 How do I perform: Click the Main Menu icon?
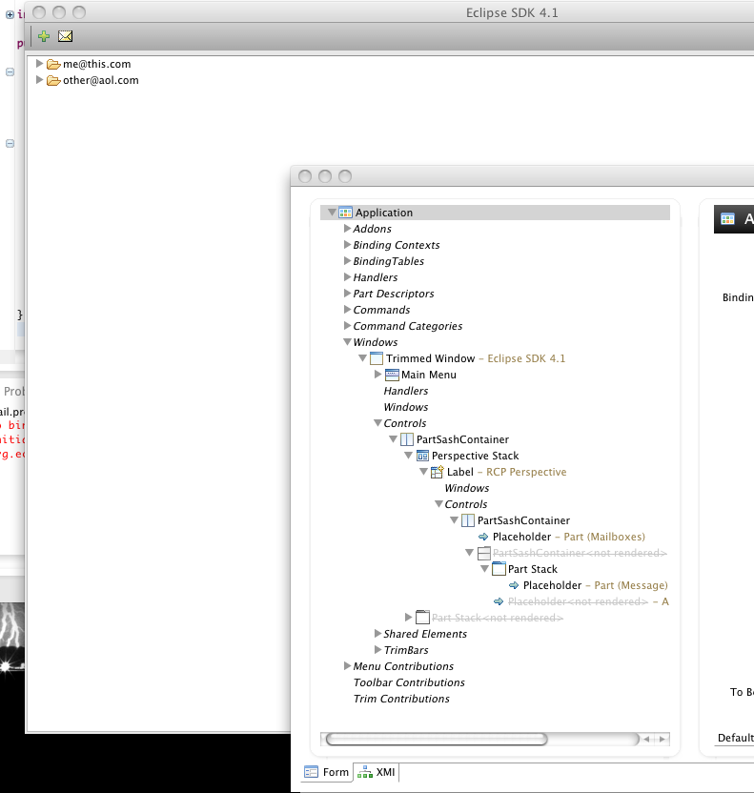tap(392, 375)
